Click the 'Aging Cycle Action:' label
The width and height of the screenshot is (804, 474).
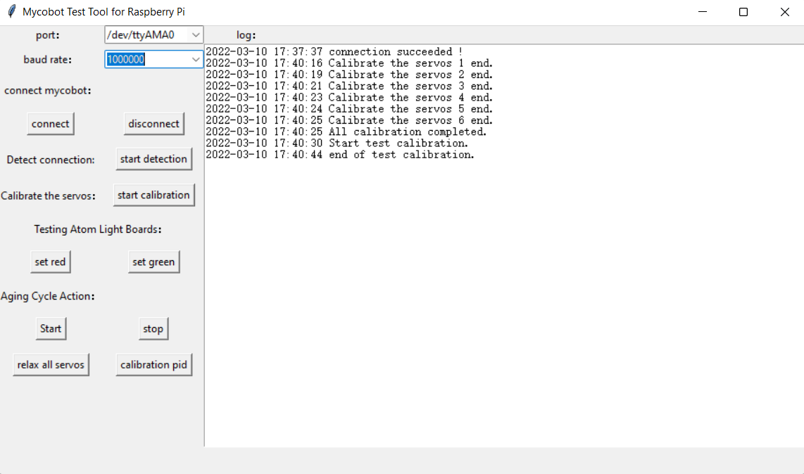pos(48,296)
